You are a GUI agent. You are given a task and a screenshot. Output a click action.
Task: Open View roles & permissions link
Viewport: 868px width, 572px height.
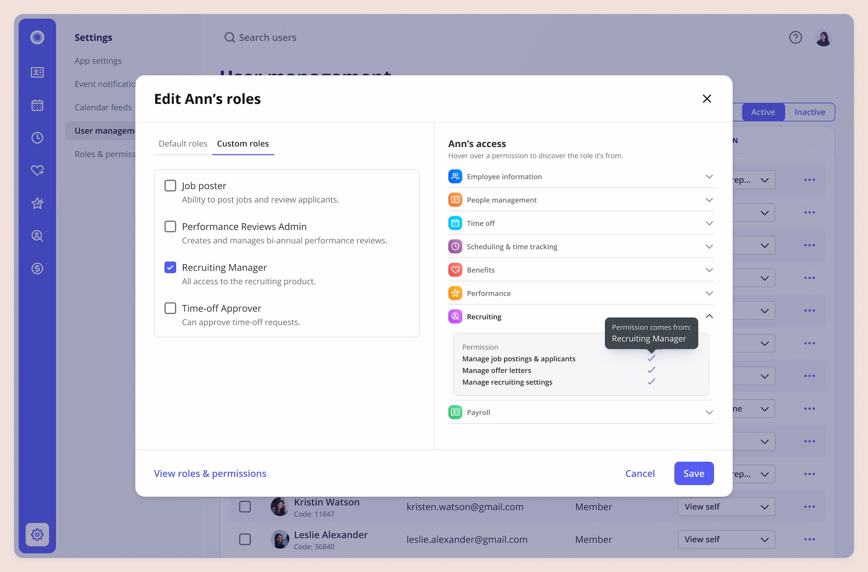click(x=210, y=473)
